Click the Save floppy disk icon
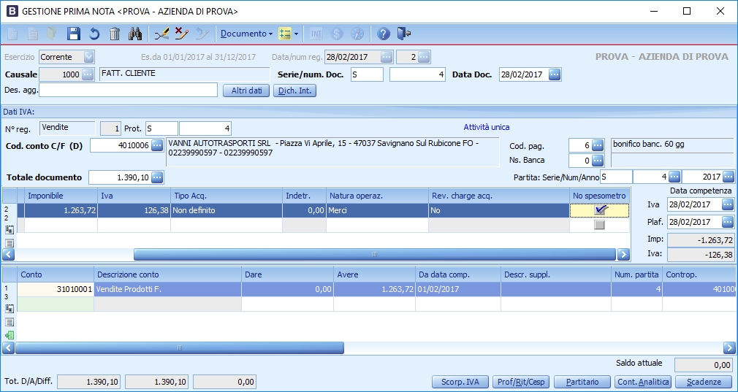738x392 pixels. (x=74, y=34)
